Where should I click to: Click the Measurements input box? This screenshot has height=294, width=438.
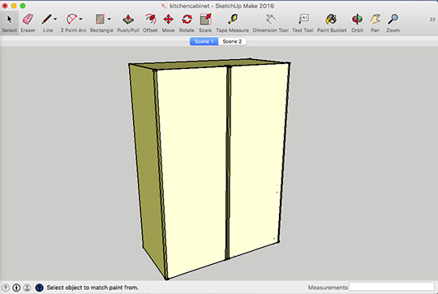pos(391,287)
